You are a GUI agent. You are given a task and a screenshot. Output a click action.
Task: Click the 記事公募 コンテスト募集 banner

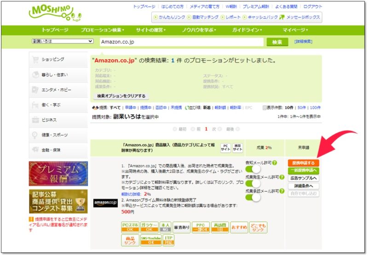[x=58, y=201]
